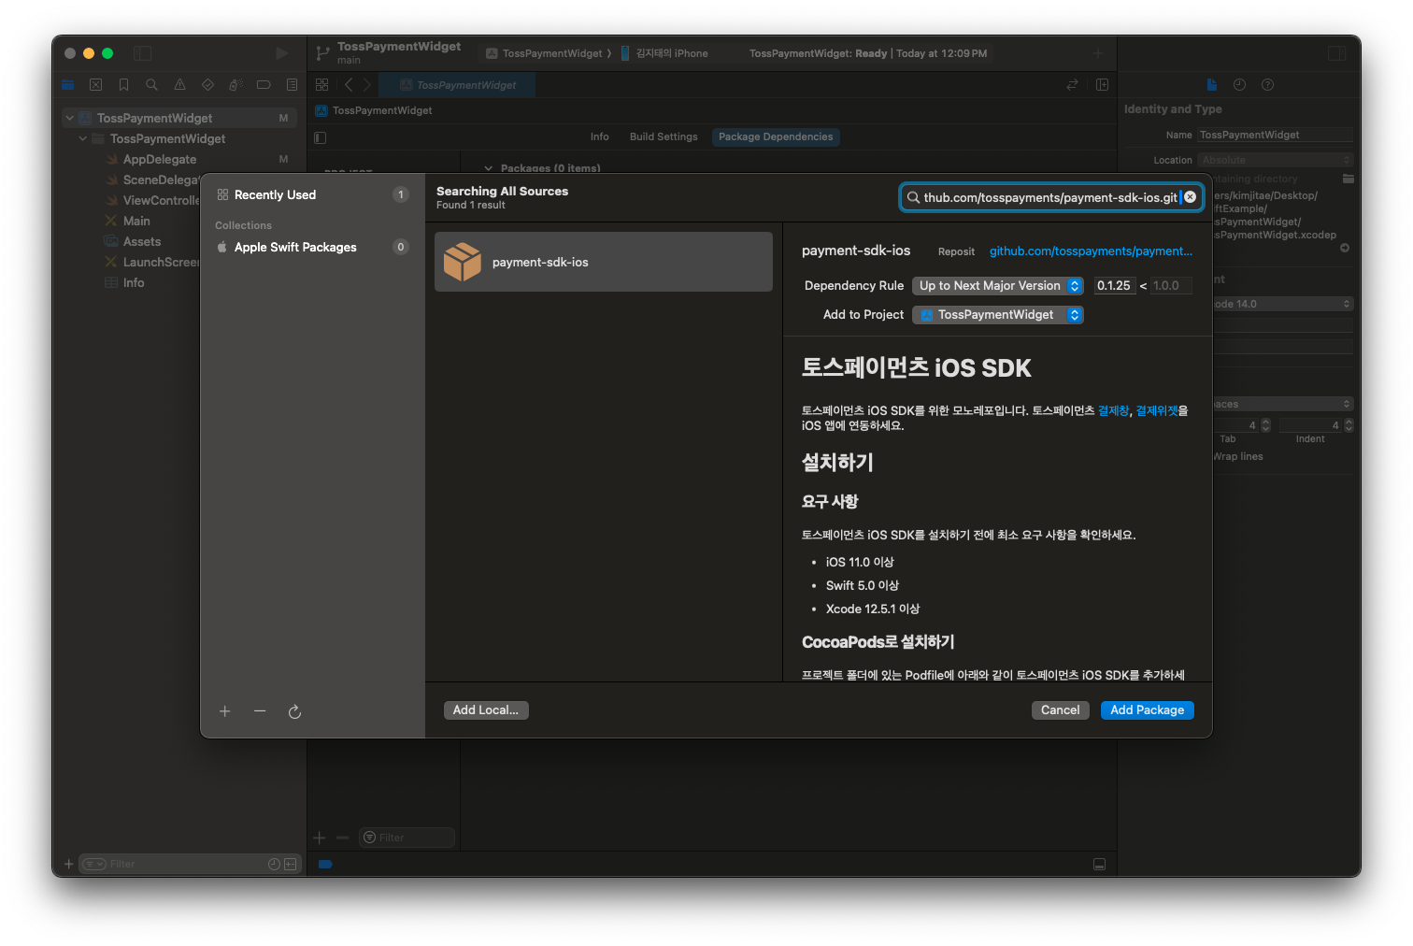Open the 결제위젯 link in README
Screen dimensions: 1413x946
(x=1156, y=410)
